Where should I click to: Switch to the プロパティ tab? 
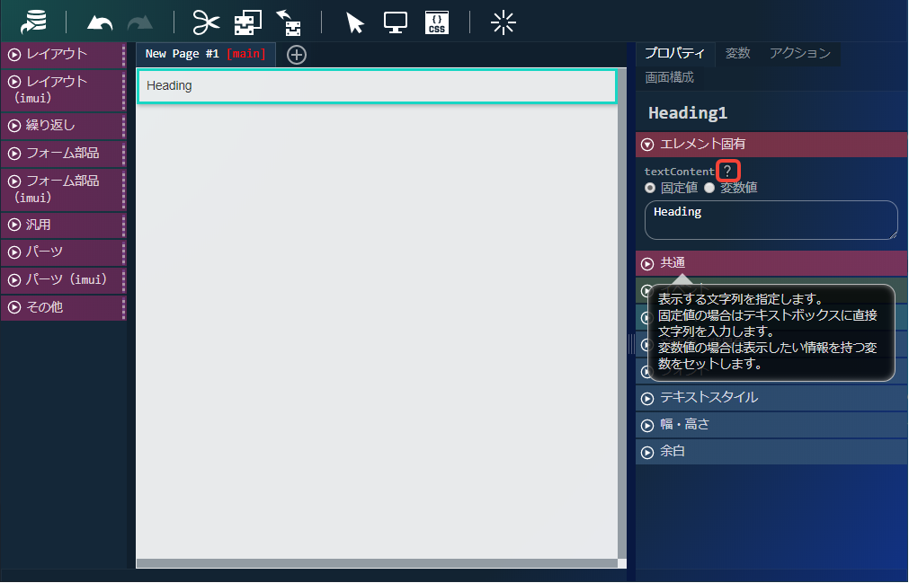pos(675,53)
